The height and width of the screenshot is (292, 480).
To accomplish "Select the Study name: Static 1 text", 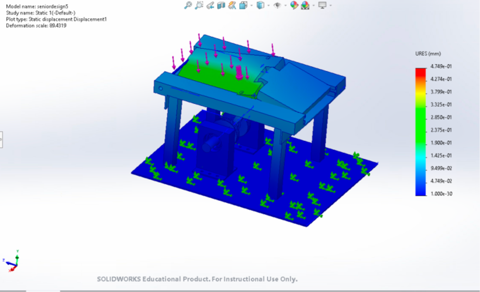I will (x=41, y=12).
